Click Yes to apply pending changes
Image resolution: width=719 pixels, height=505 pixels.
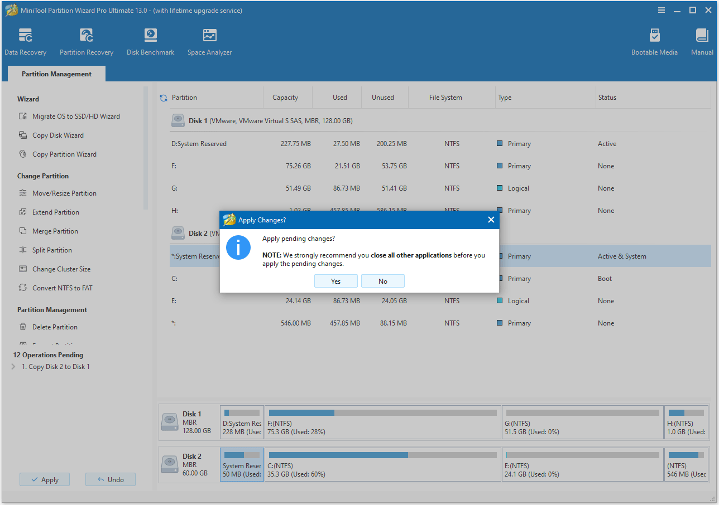tap(335, 281)
